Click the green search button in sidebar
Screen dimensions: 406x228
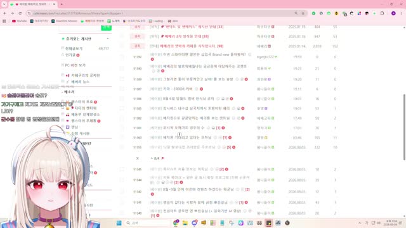point(106,28)
